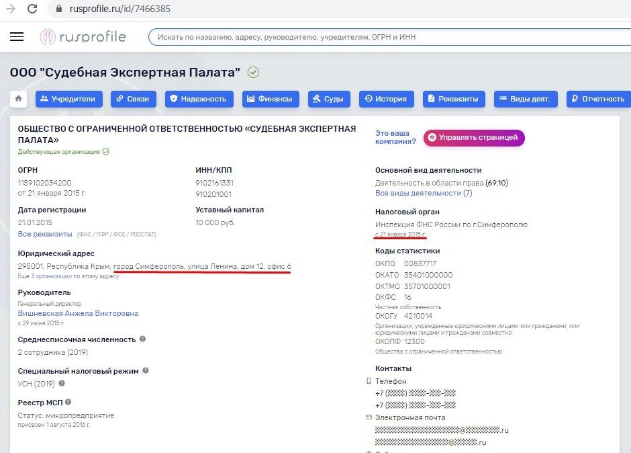Select the Надежность tab
Image resolution: width=631 pixels, height=453 pixels.
pos(199,99)
